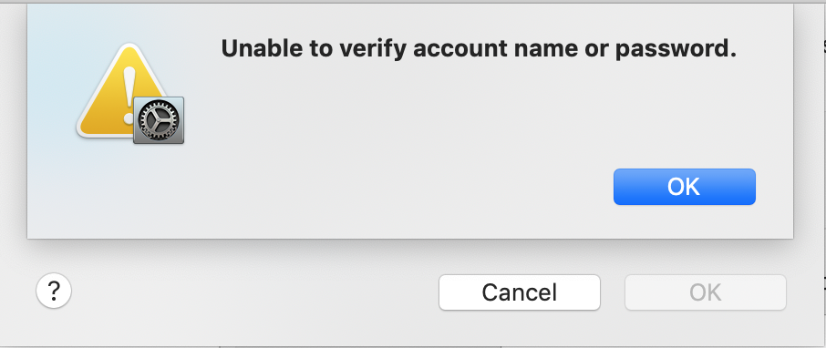Image resolution: width=826 pixels, height=348 pixels.
Task: Click the System Preferences gear badge
Action: point(159,120)
